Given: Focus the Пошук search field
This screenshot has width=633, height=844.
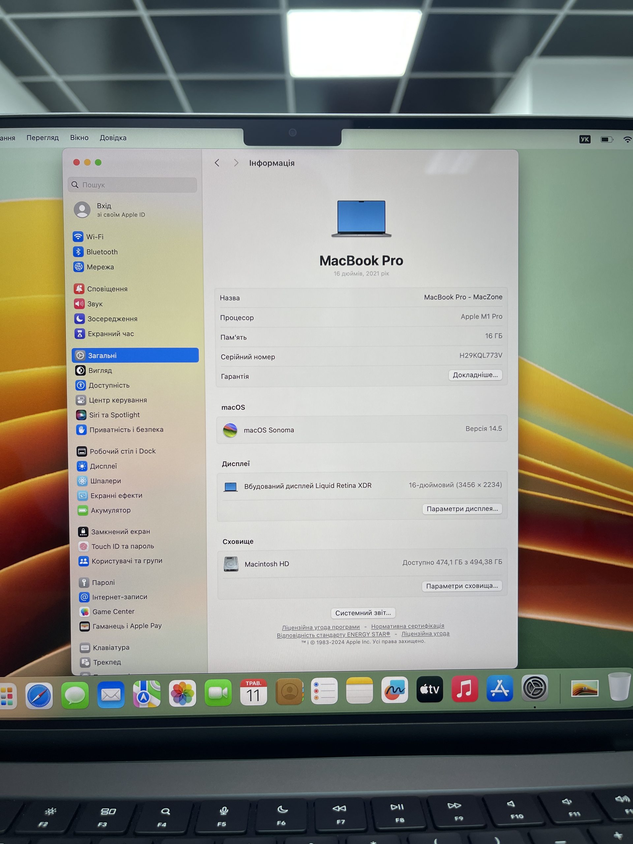Looking at the screenshot, I should [133, 185].
